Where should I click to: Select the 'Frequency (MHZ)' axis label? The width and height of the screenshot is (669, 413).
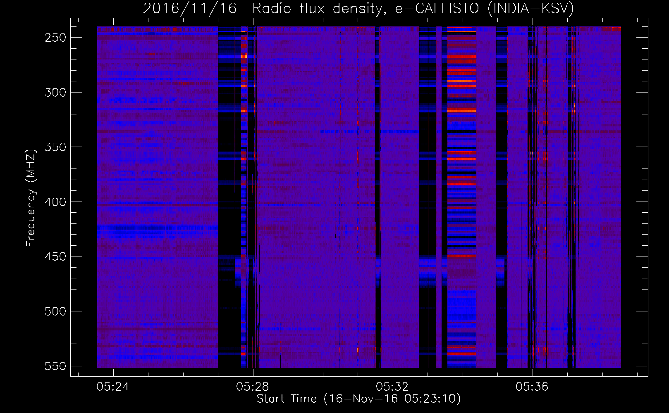(x=31, y=198)
